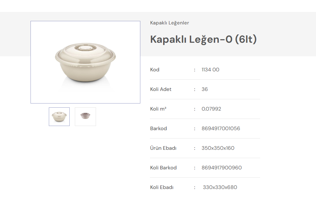
Task: Click the Koli Barkod label
Action: pos(163,168)
